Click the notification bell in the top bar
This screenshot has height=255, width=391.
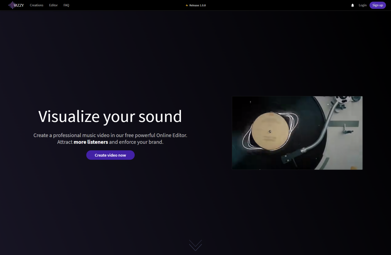point(352,5)
